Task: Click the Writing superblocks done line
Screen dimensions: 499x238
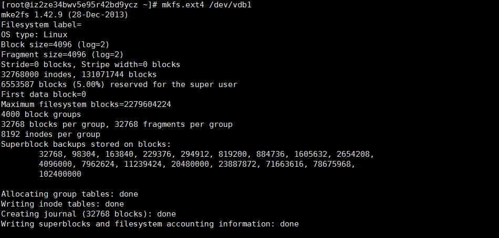Action: pos(150,224)
